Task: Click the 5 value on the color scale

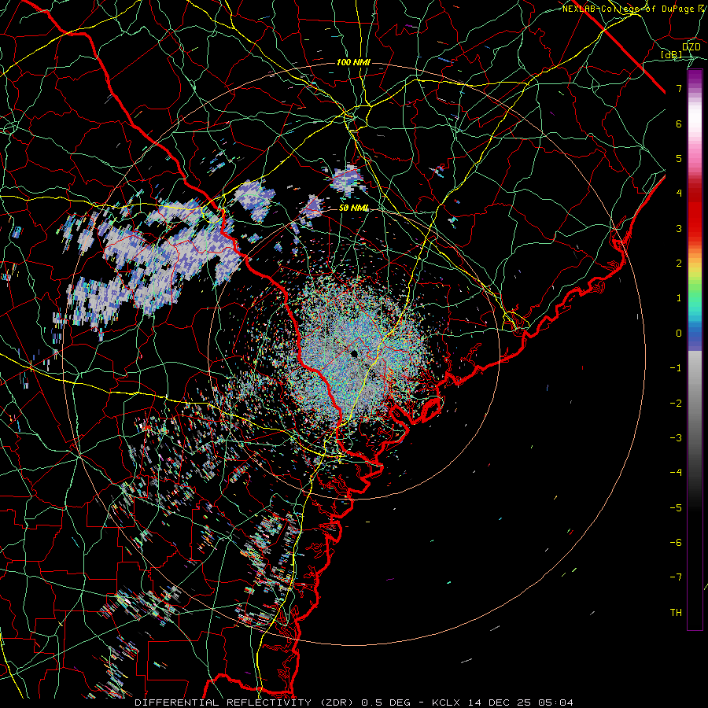Action: click(x=679, y=158)
